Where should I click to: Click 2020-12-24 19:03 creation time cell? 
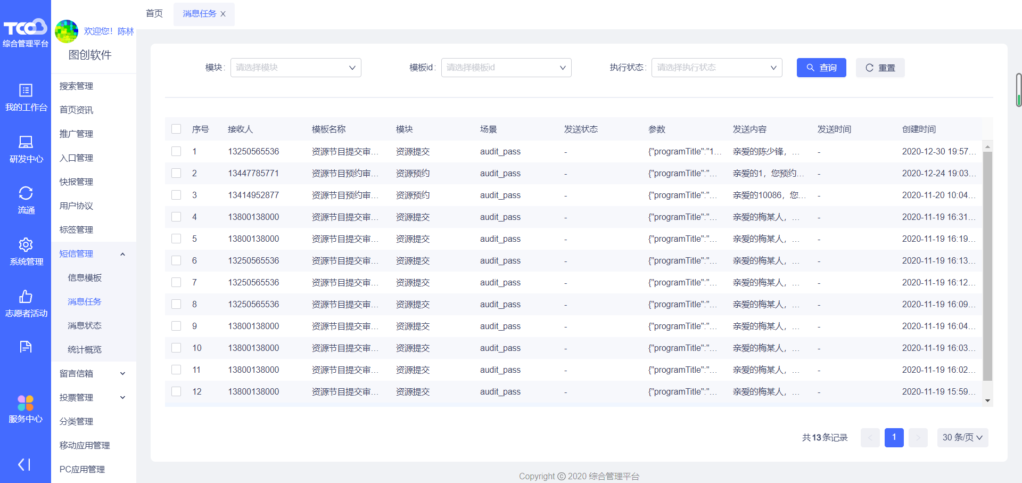pos(939,173)
